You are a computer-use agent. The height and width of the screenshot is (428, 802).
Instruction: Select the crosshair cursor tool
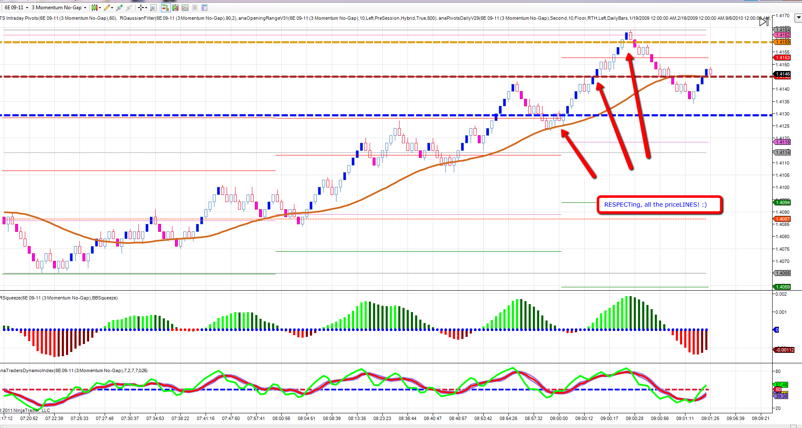(141, 8)
